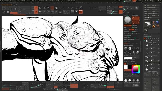Viewport: 162px width, 91px height.
Task: Click the Zoom canvas navigation icon
Action: click(44, 12)
